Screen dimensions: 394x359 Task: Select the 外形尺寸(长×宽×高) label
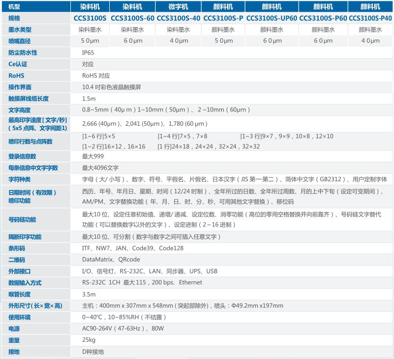[35, 306]
